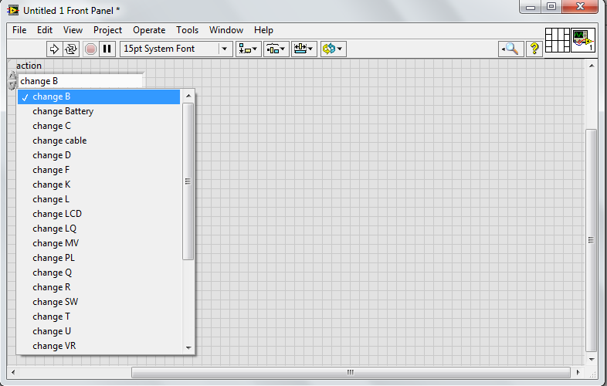Choose 'change LCD' option in list
This screenshot has height=386, width=607.
tap(57, 214)
